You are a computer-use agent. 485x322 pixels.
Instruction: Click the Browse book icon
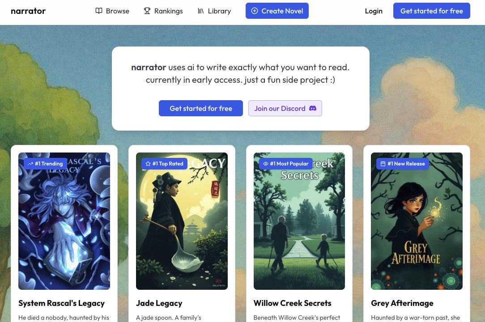[x=99, y=11]
